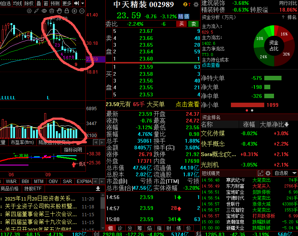Select the 财 finance tab at bottom
The height and width of the screenshot is (236, 298).
click(x=169, y=228)
